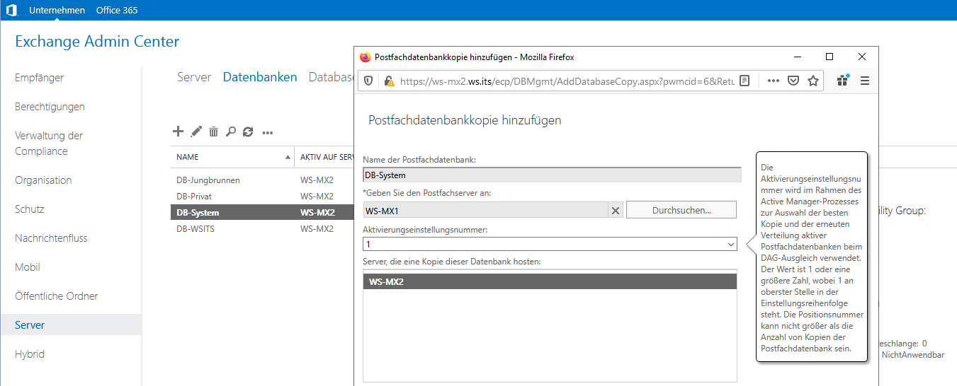Click Firefox tracking protection shield icon
The image size is (957, 386).
click(x=368, y=81)
